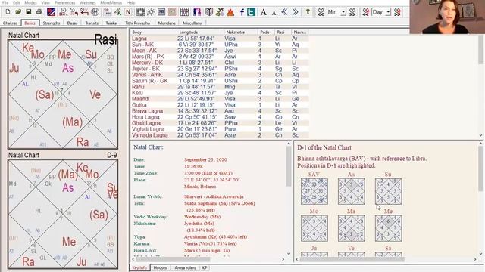Viewport: 485px width, 272px height.
Task: Switch to the Tithi Pravesha tab
Action: coord(137,23)
